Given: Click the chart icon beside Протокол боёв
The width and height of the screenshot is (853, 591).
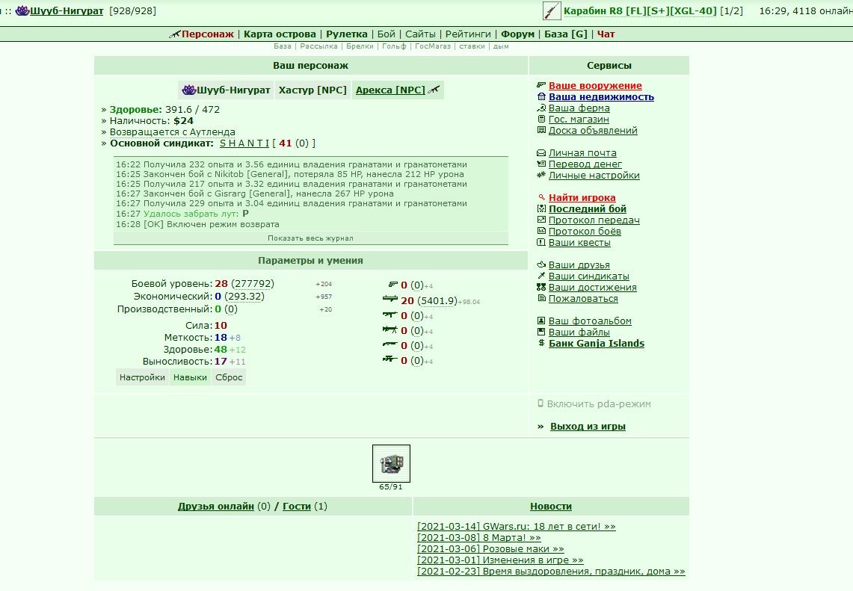Looking at the screenshot, I should (x=541, y=231).
